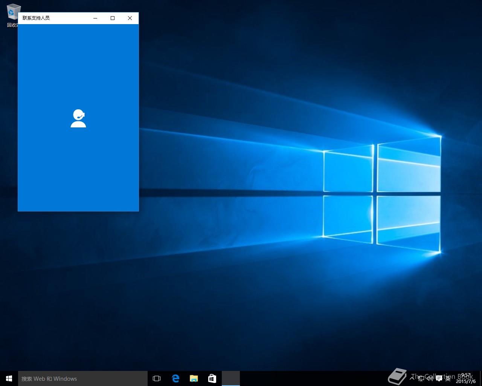Screen dimensions: 482x386
Task: Open Task View from the taskbar
Action: (x=157, y=378)
